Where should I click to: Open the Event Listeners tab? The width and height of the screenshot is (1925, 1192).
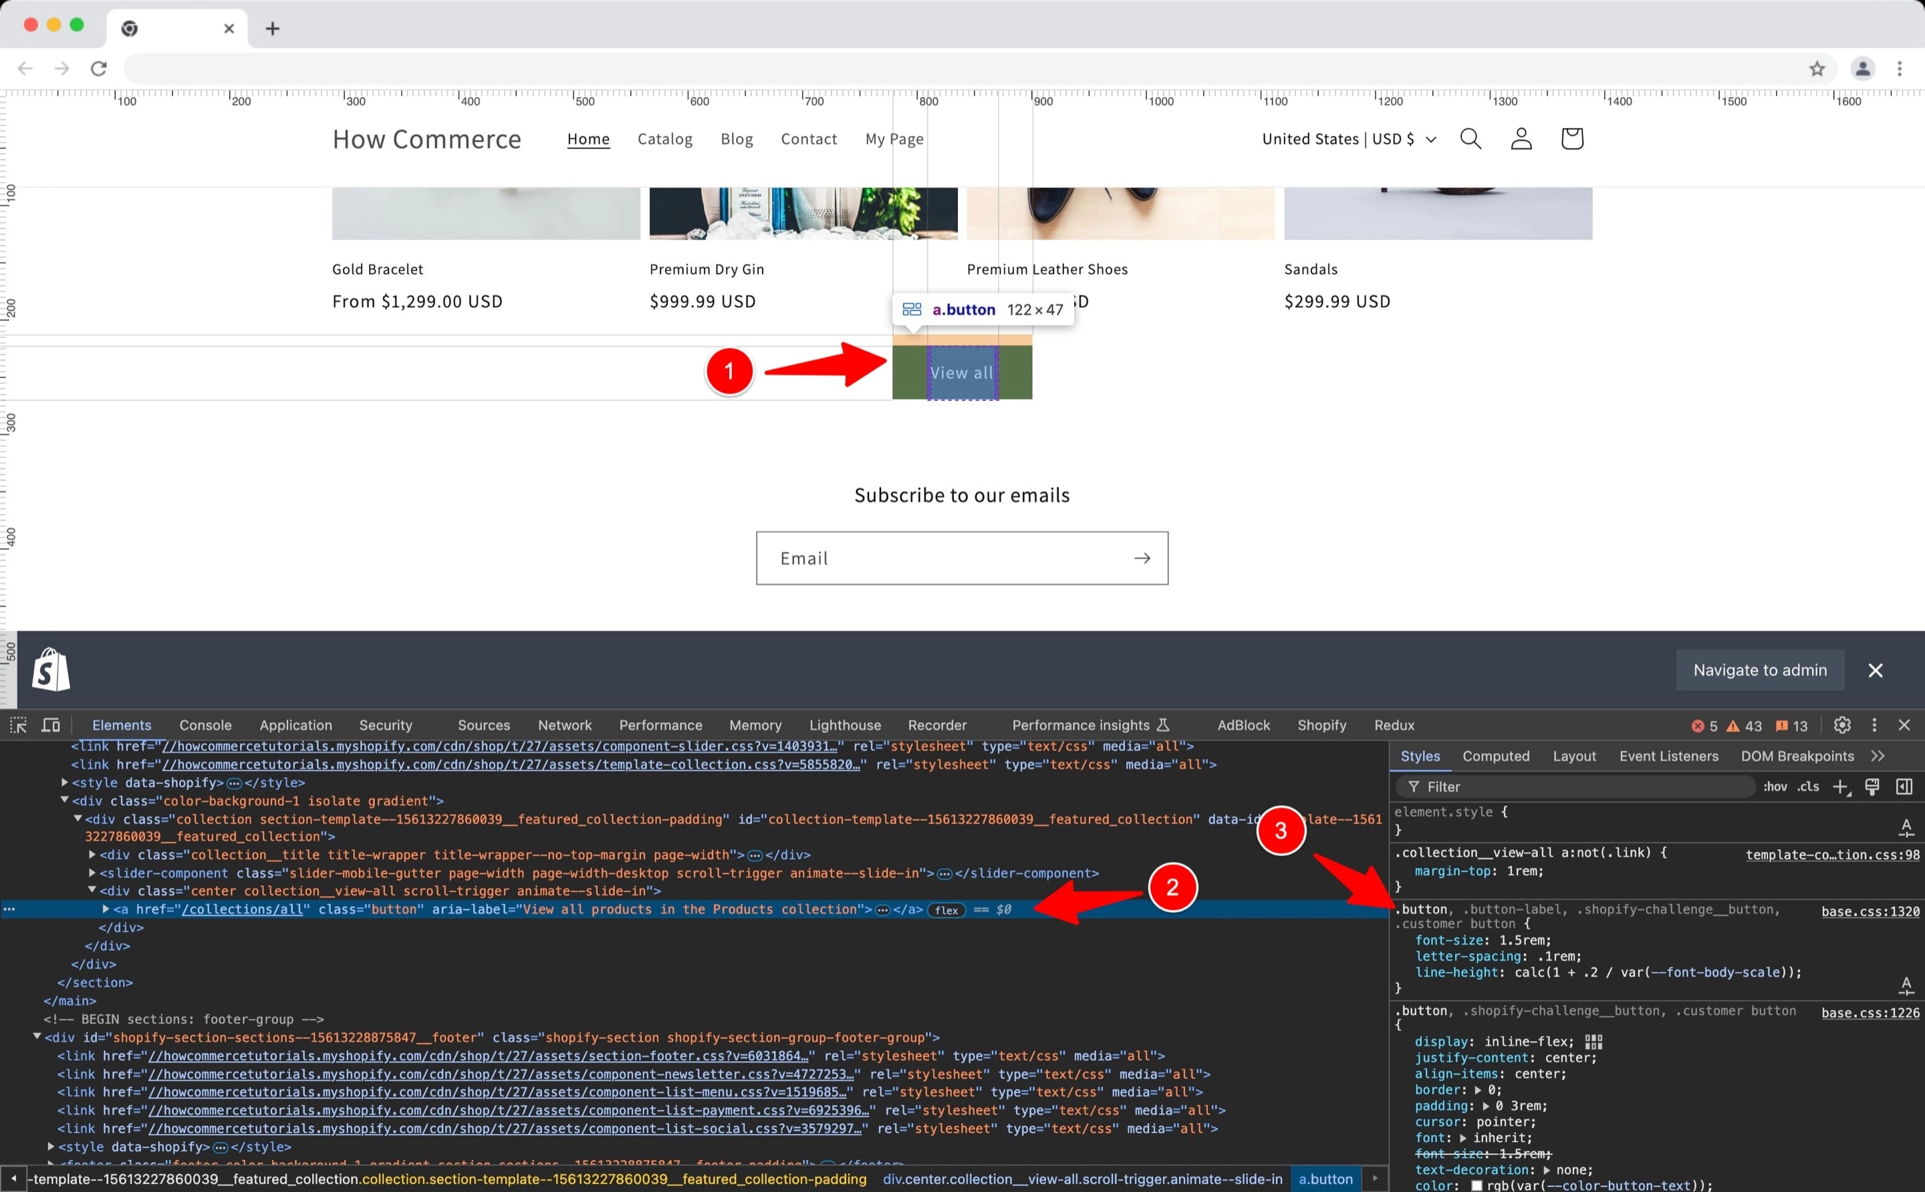(x=1669, y=756)
